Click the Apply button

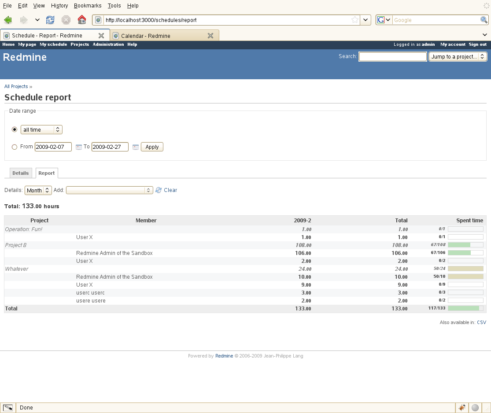coord(152,147)
